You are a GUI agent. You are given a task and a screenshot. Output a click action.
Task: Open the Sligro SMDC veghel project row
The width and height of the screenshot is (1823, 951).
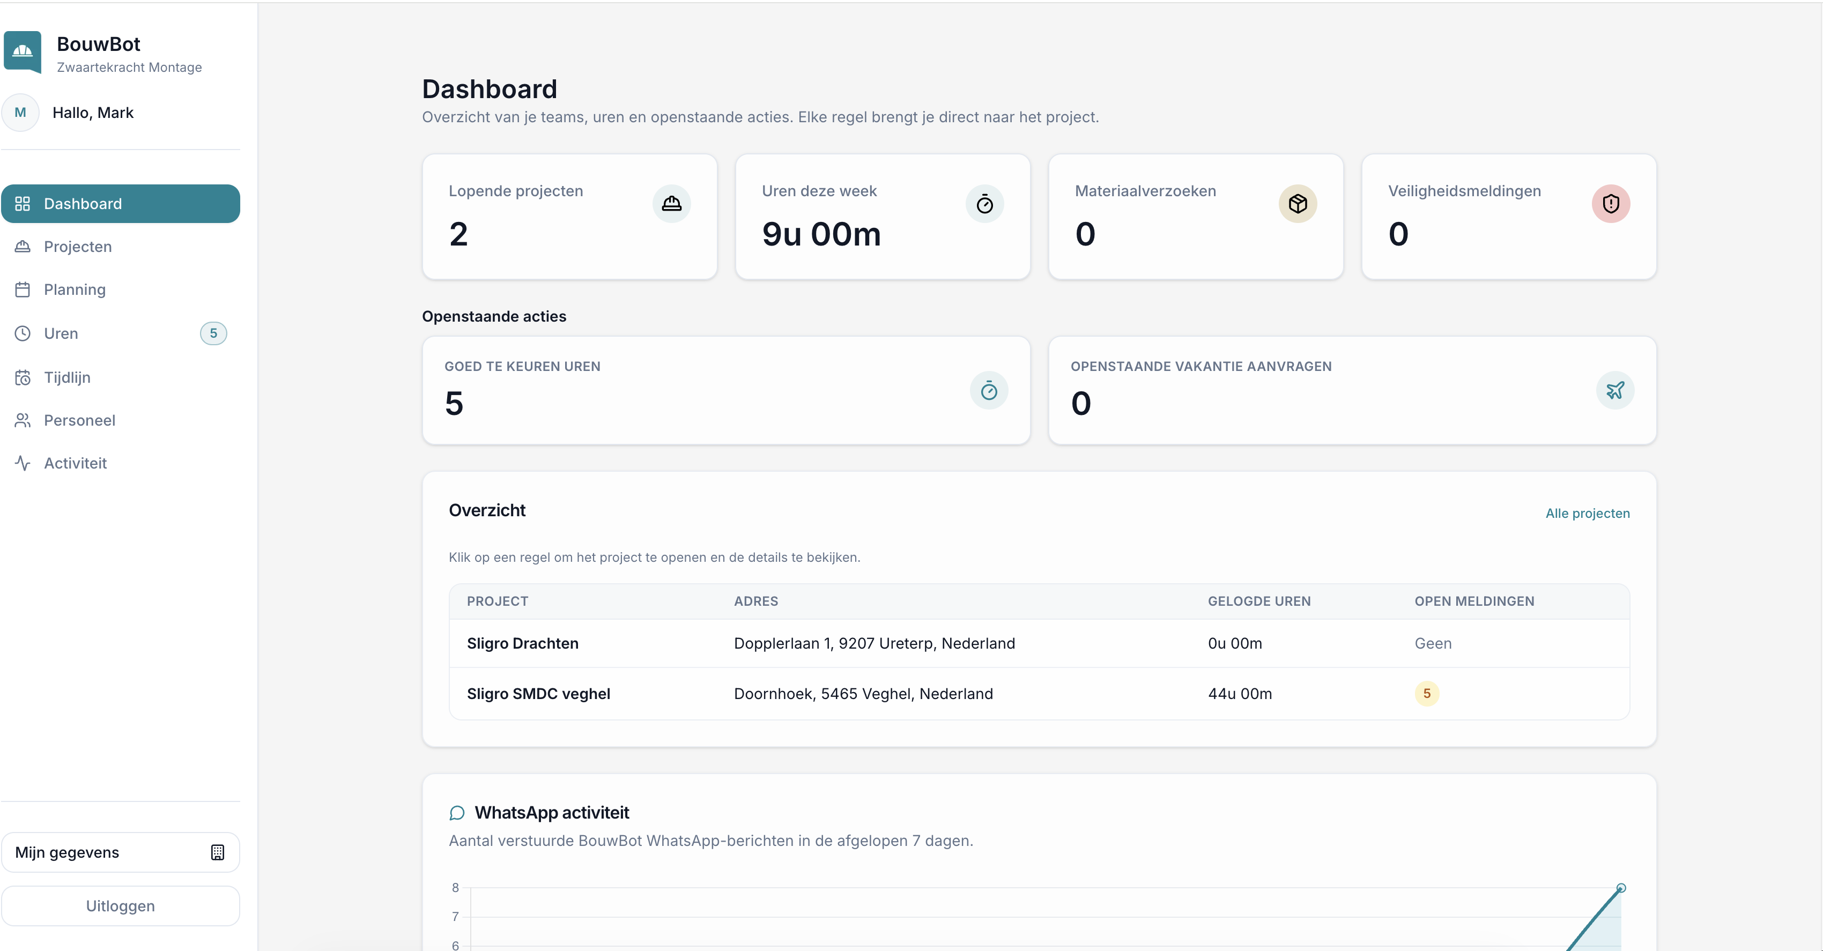[x=538, y=694]
